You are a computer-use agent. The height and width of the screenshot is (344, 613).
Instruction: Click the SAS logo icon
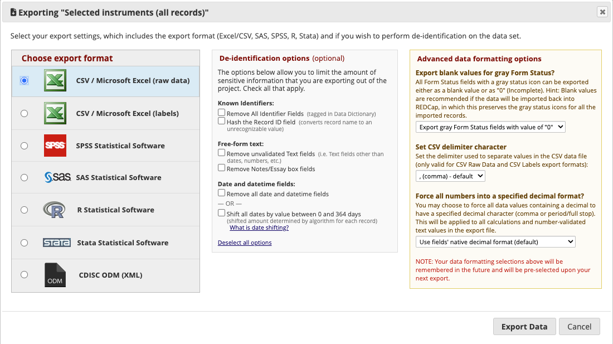coord(57,177)
